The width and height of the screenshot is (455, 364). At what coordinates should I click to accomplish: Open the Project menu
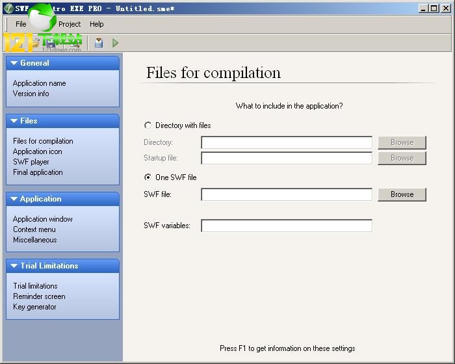[x=70, y=24]
